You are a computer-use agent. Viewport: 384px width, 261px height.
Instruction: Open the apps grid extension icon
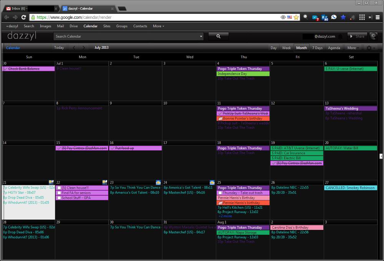point(362,17)
